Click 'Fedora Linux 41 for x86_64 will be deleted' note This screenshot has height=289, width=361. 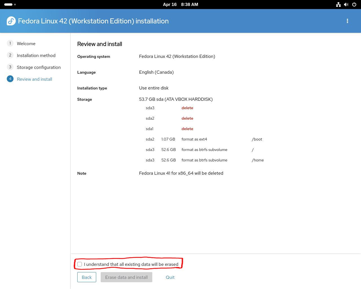(x=181, y=173)
